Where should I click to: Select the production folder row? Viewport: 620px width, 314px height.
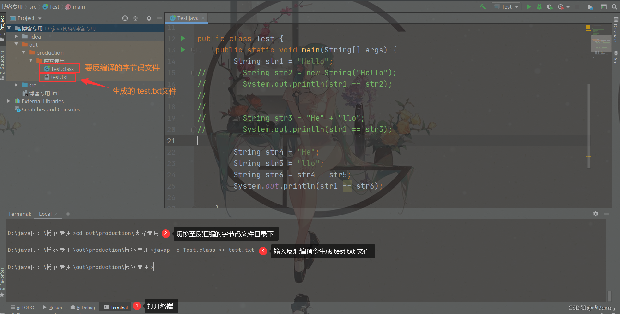pyautogui.click(x=85, y=52)
